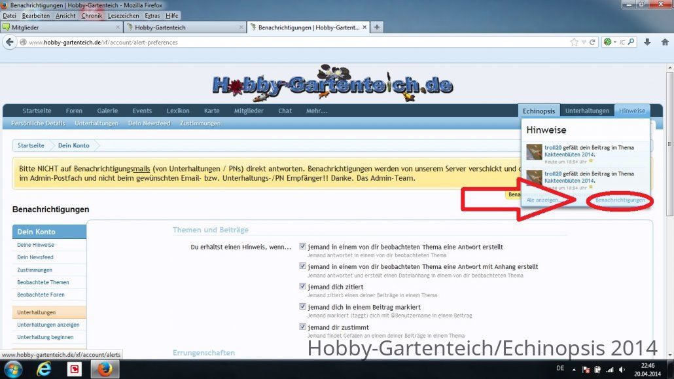Click the Hobby-Gartenteich.de logo banner
674x379 pixels.
(x=332, y=84)
